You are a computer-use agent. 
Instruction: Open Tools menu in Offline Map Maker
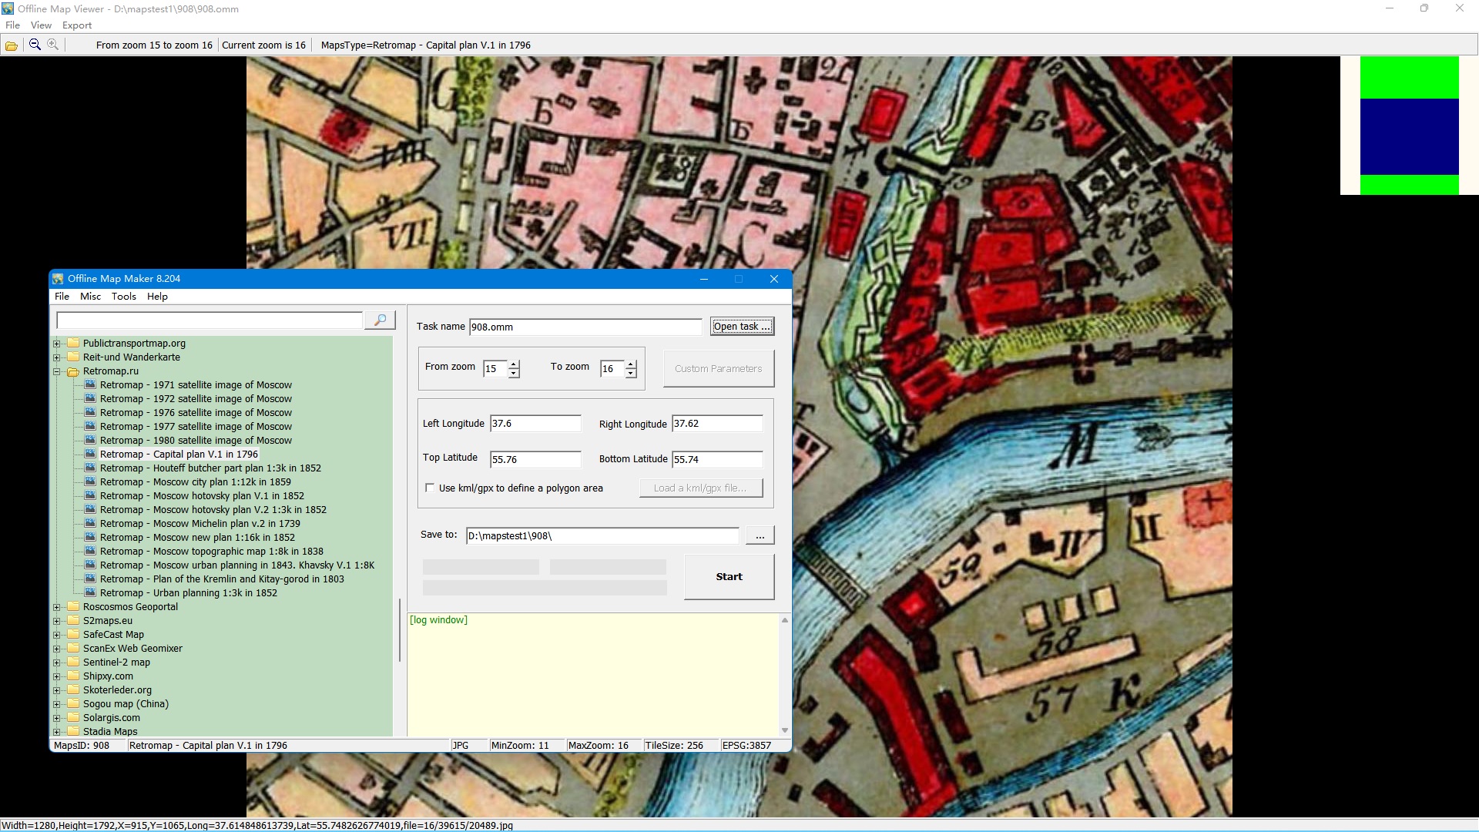(123, 297)
